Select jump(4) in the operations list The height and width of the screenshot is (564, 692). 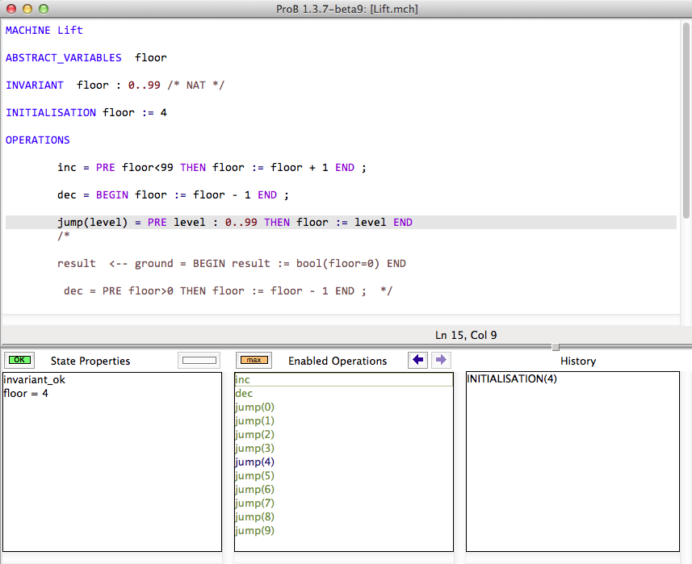(254, 462)
